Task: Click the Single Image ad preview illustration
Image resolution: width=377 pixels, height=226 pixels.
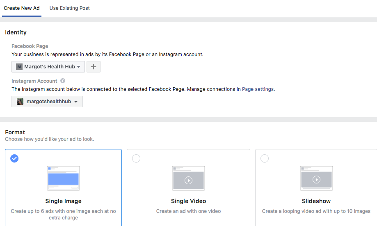Action: coord(63,178)
